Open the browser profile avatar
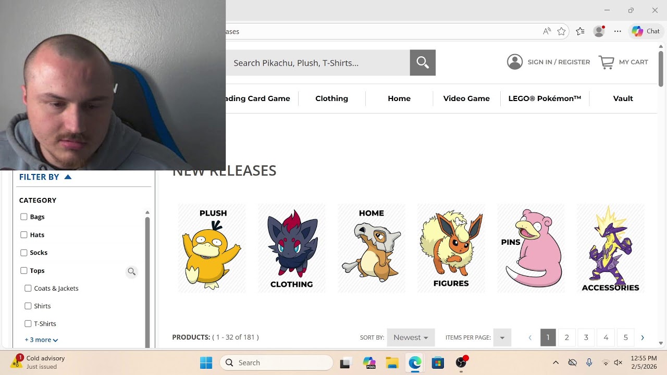The height and width of the screenshot is (375, 667). (x=599, y=31)
